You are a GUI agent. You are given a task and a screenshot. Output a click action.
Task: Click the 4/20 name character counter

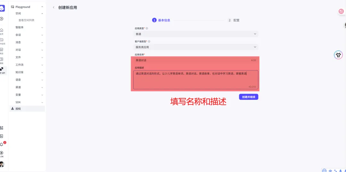(x=253, y=60)
